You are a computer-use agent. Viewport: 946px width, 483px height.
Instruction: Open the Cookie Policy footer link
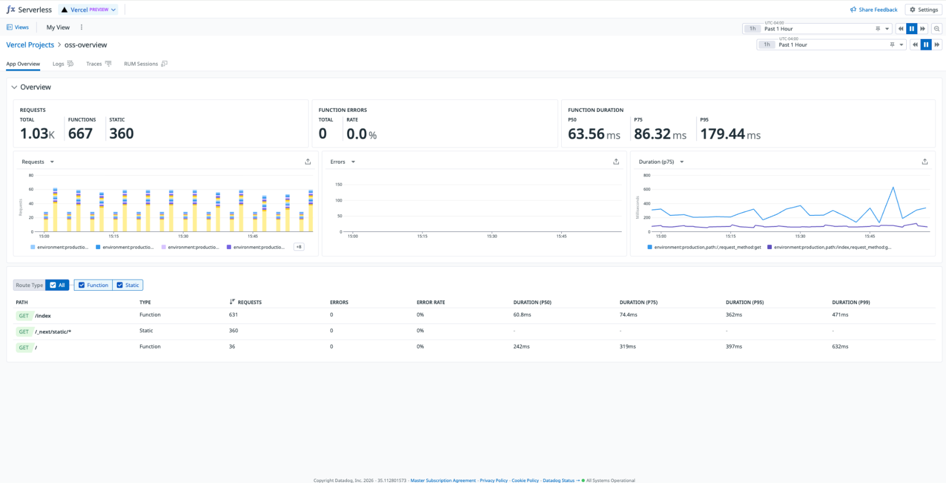(525, 480)
